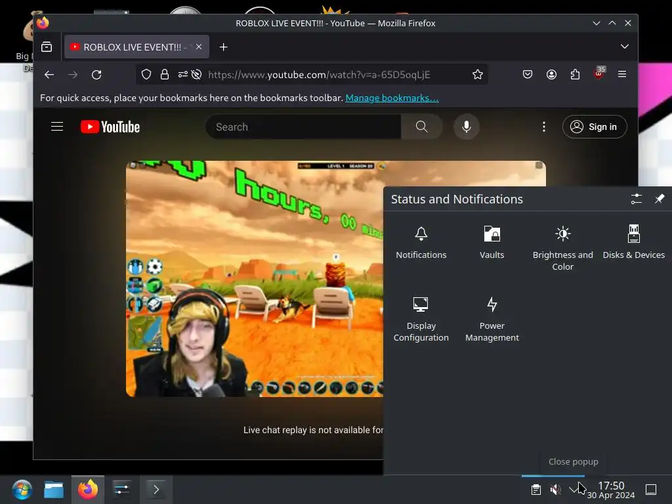Open the uBlock Origin extension badge
The image size is (672, 504).
[599, 73]
